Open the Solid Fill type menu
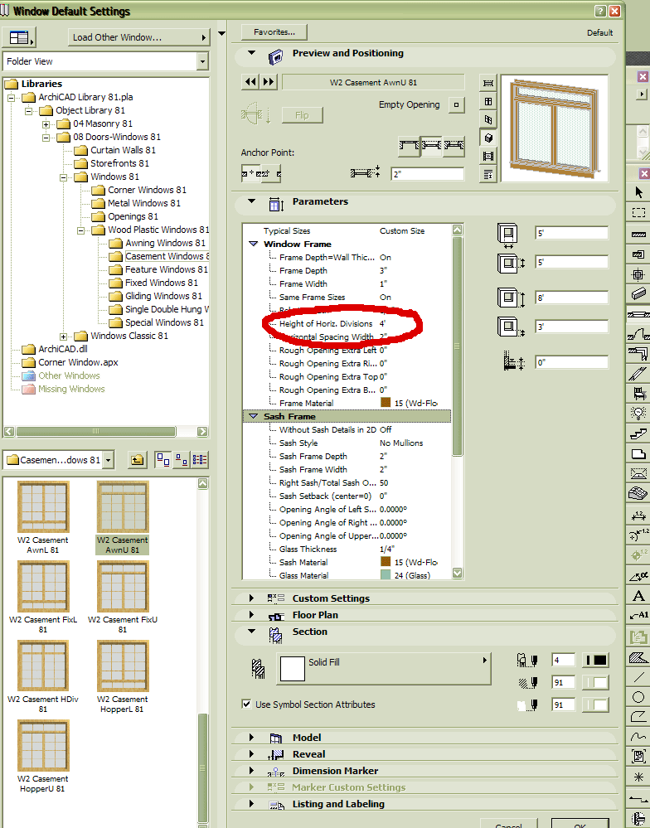This screenshot has width=650, height=828. 384,669
